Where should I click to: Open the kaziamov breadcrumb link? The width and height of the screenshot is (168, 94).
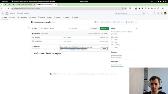(x=12, y=13)
